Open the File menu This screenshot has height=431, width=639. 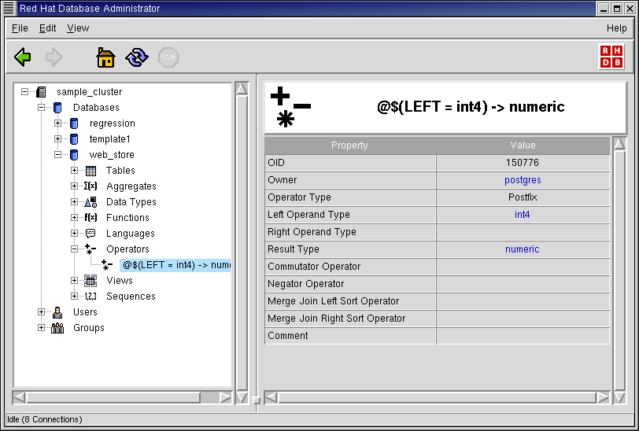click(x=20, y=28)
